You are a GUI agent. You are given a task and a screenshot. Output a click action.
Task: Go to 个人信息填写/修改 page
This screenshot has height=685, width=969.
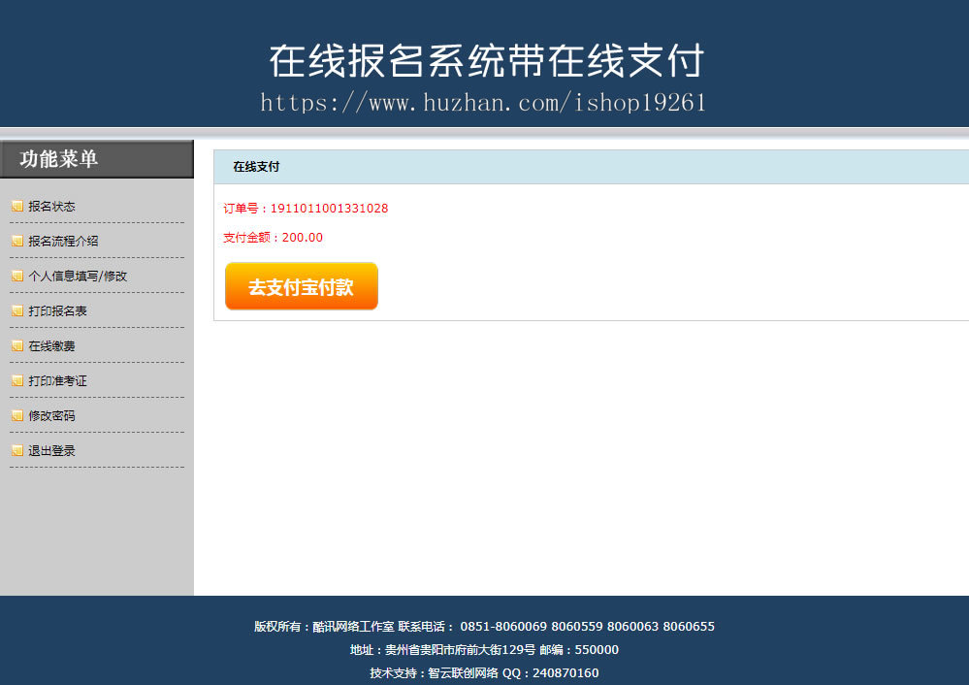[x=78, y=277]
